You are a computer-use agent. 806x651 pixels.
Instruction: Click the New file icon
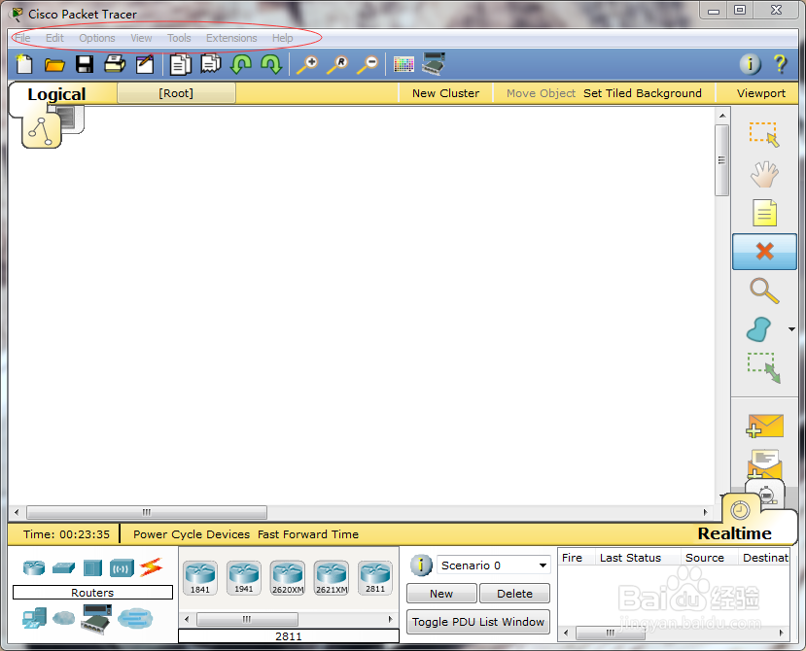(x=24, y=64)
